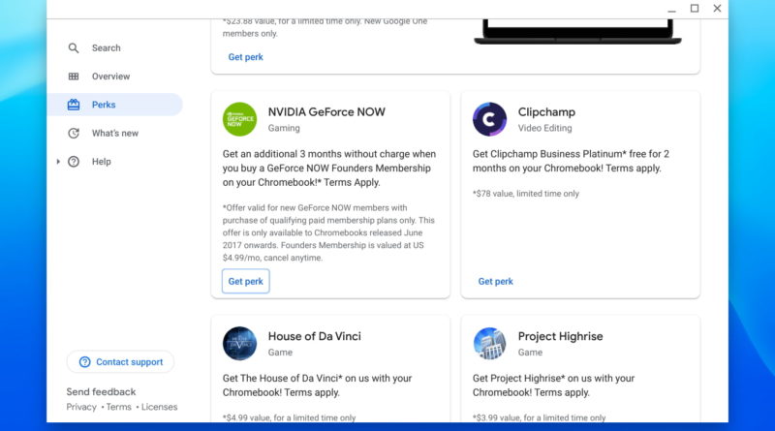Click the House of Da Vinci icon
Viewport: 775px width, 431px height.
(239, 343)
